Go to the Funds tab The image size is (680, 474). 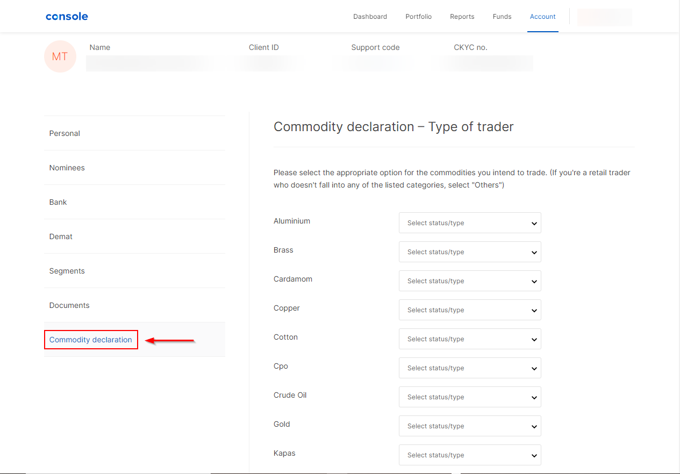(502, 17)
